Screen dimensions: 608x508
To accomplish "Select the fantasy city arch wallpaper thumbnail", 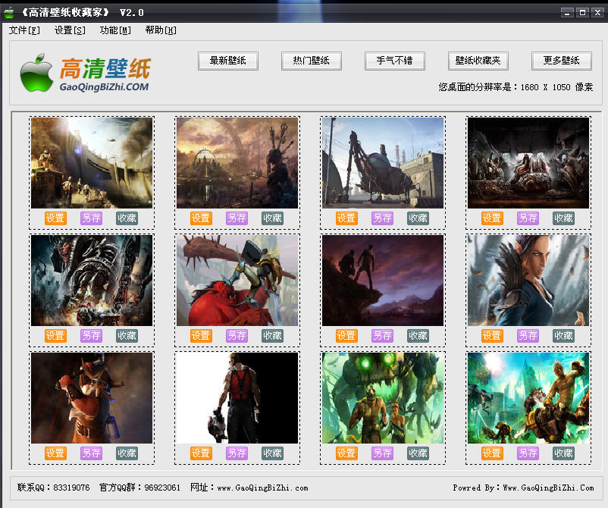I will (237, 163).
